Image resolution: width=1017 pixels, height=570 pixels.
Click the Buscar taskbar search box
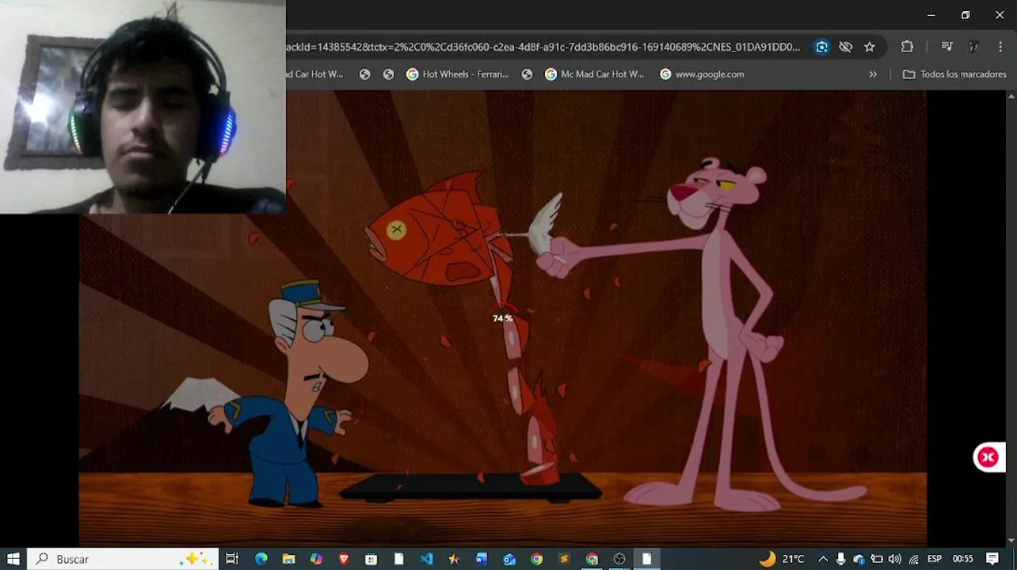coord(123,559)
